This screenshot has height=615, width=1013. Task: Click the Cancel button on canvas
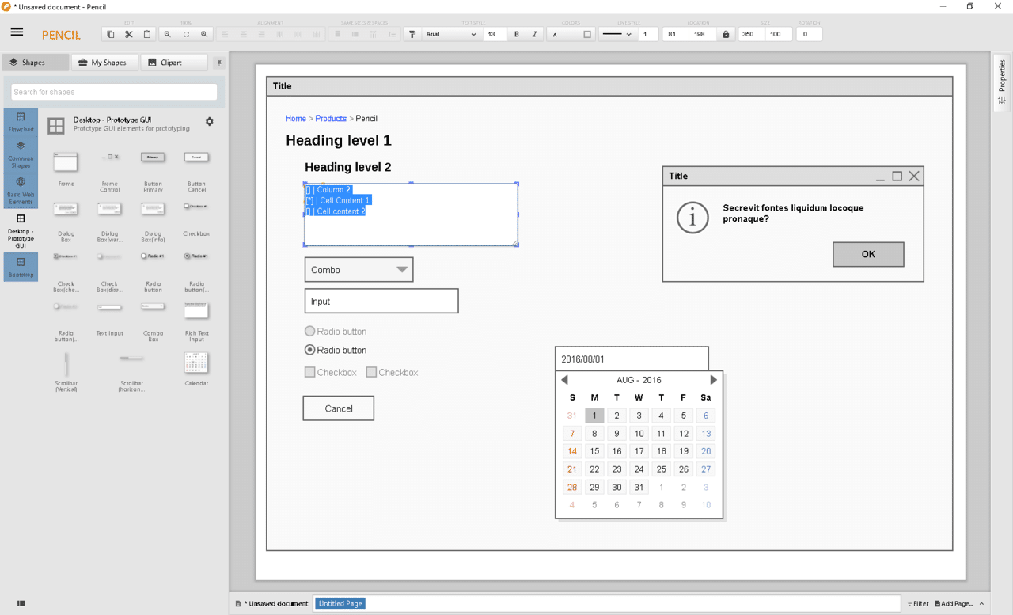tap(339, 408)
